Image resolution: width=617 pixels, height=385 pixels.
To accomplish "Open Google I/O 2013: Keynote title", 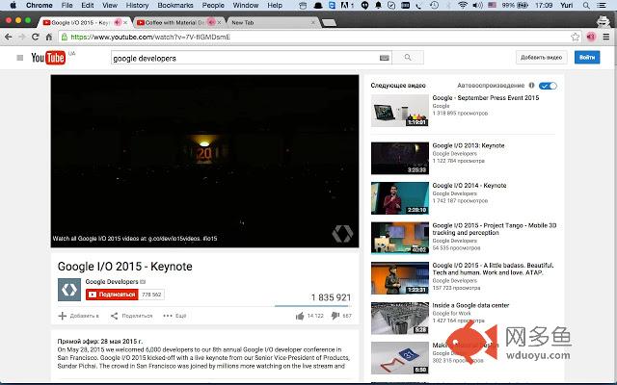I will coord(469,145).
